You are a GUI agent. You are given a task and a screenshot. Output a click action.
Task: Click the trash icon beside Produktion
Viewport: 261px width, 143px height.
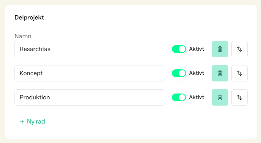pos(220,97)
